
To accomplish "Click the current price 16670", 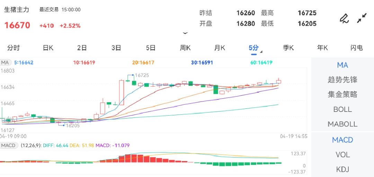I will click(17, 25).
